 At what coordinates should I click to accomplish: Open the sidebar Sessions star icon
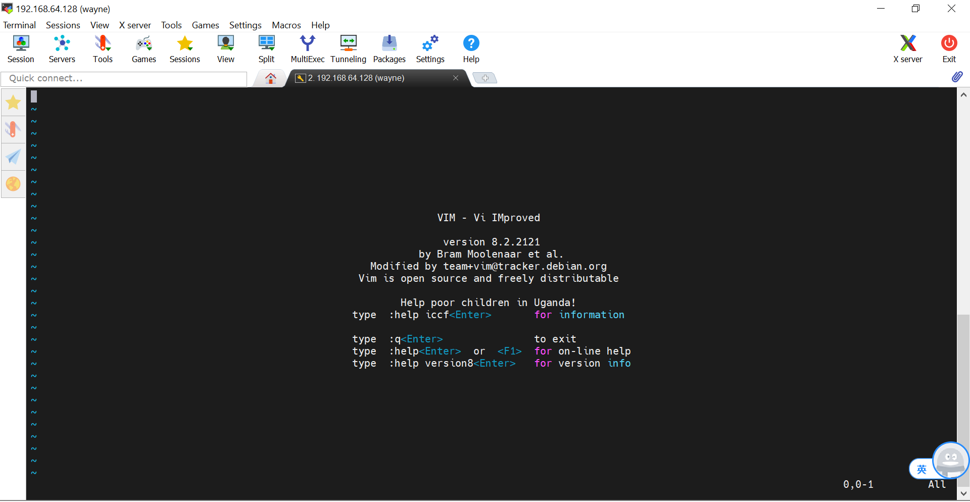pyautogui.click(x=13, y=103)
